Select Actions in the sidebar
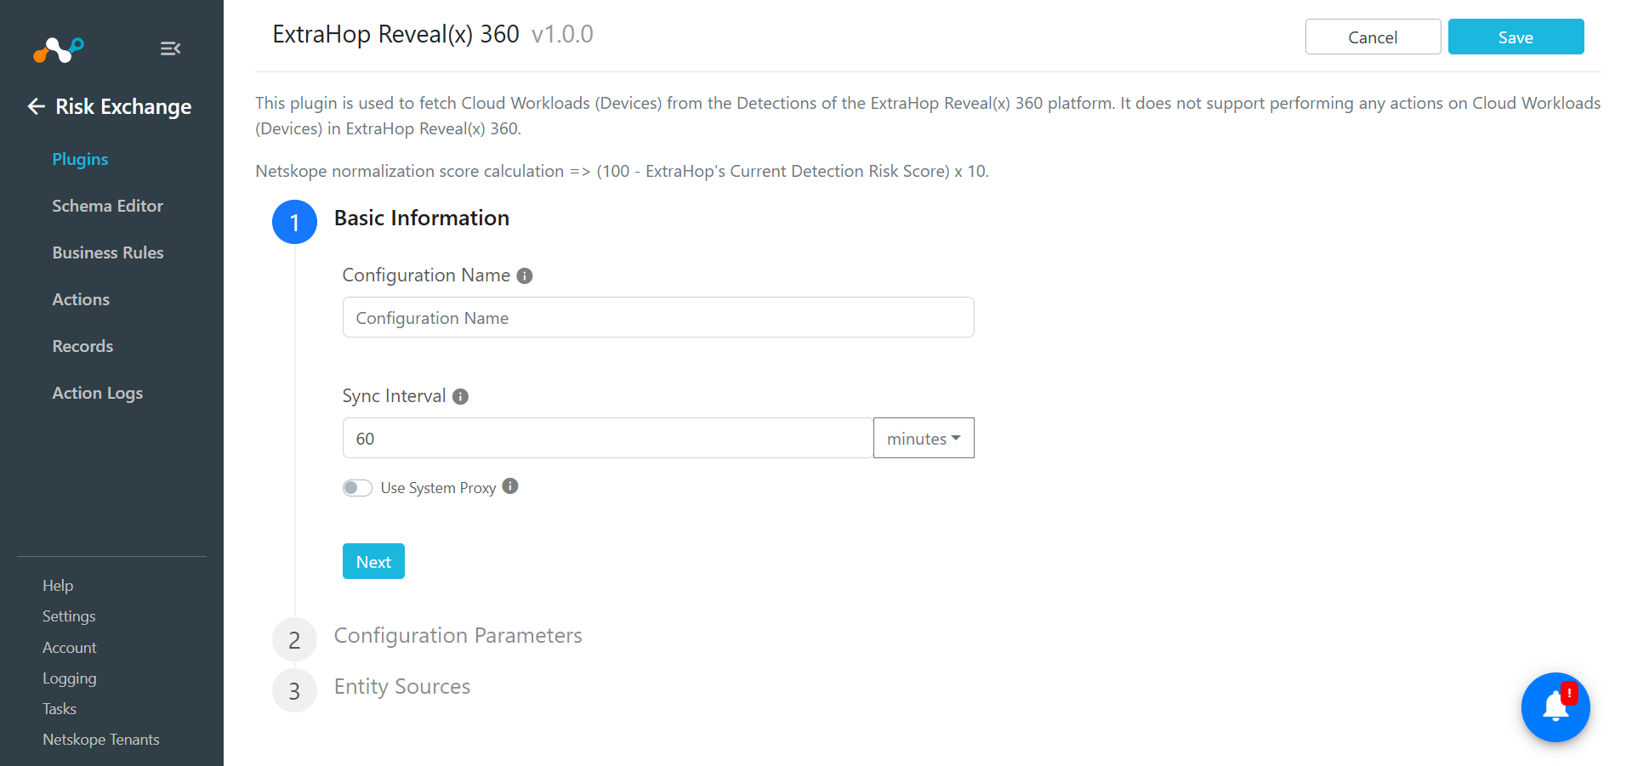 81,299
